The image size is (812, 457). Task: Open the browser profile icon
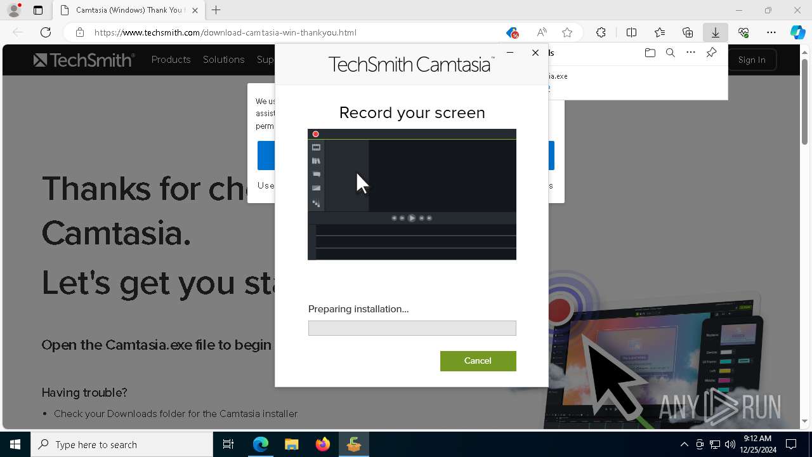tap(13, 10)
